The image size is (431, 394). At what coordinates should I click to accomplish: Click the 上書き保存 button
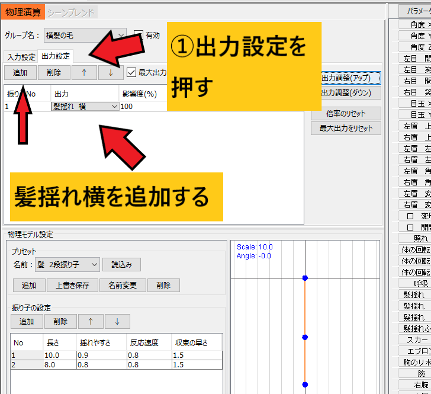tap(73, 286)
